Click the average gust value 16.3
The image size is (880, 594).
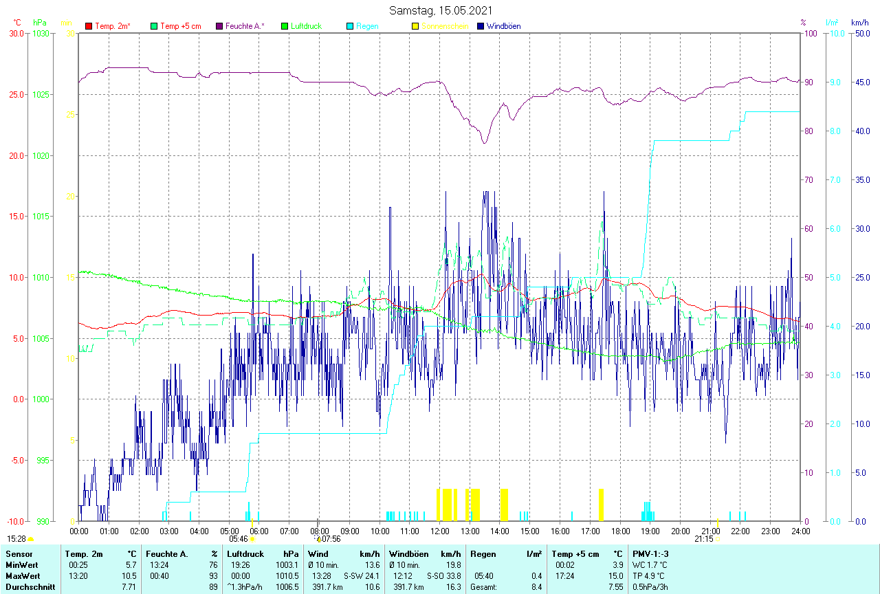click(453, 586)
